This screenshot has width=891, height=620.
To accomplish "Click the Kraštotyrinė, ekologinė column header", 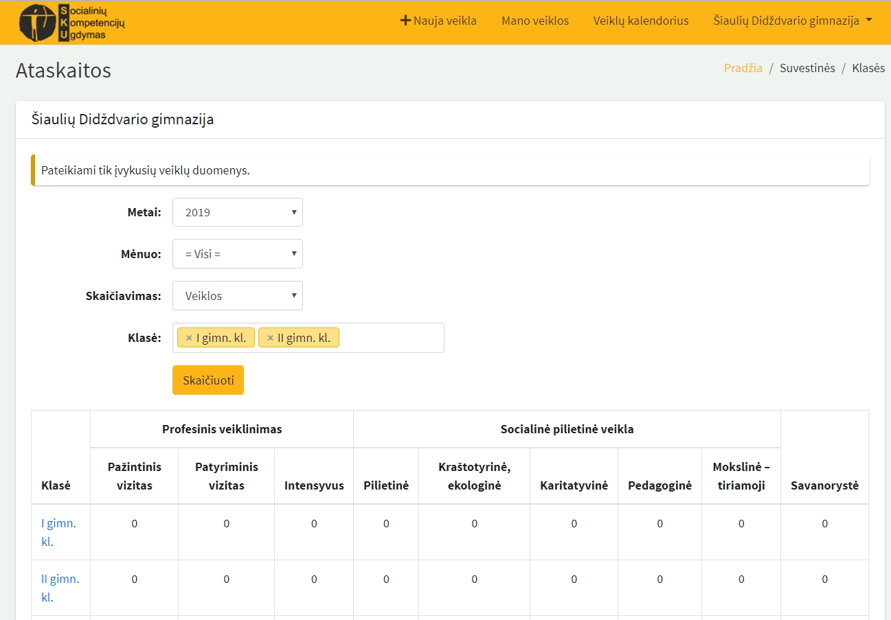I will pyautogui.click(x=474, y=476).
